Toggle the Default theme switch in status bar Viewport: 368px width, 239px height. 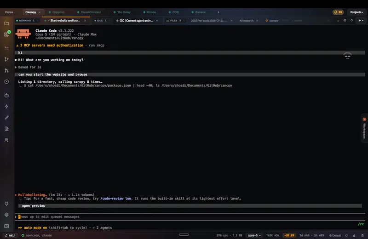335,235
